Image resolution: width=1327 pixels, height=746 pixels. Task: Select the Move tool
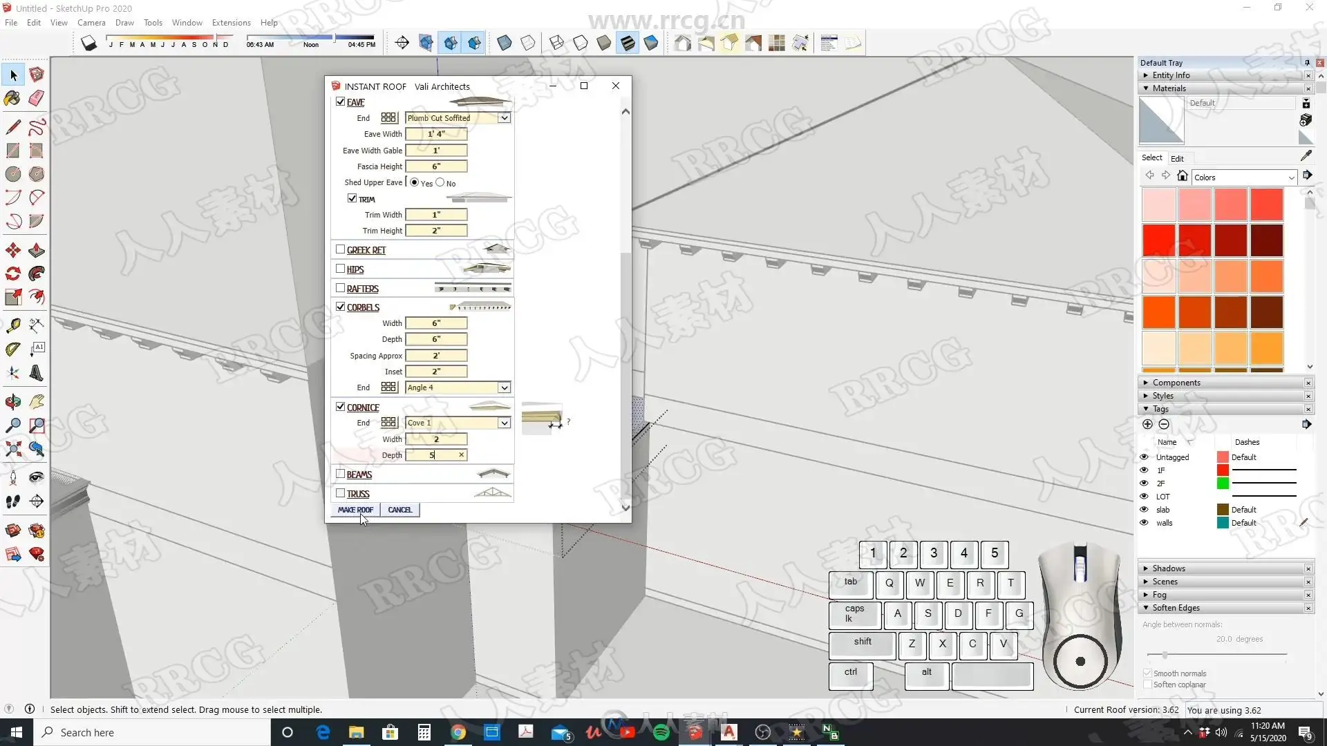click(12, 250)
